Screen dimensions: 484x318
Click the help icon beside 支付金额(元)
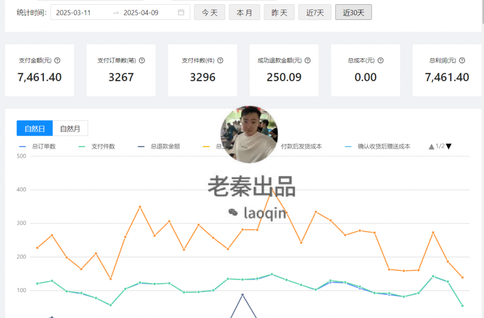tap(58, 60)
